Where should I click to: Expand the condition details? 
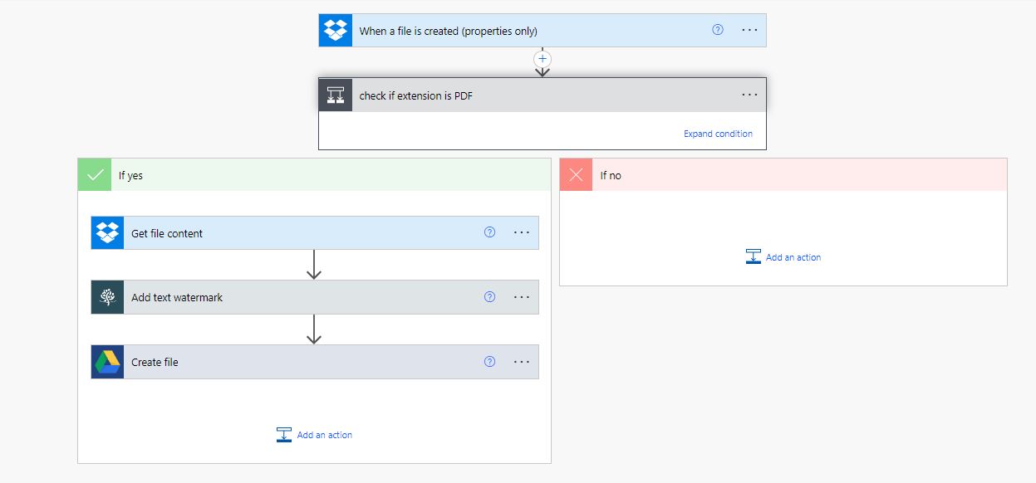pyautogui.click(x=718, y=134)
